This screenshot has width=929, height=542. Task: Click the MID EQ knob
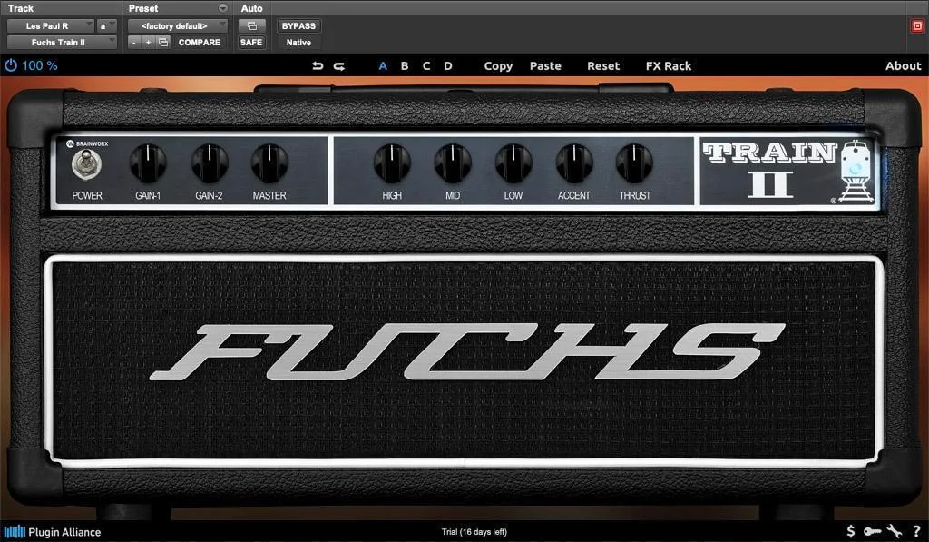[453, 163]
